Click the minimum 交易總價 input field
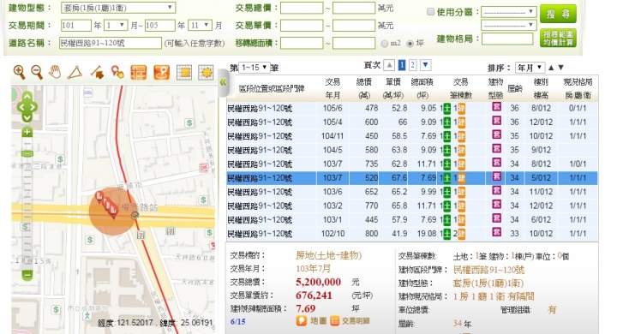617x334 pixels. pyautogui.click(x=302, y=9)
